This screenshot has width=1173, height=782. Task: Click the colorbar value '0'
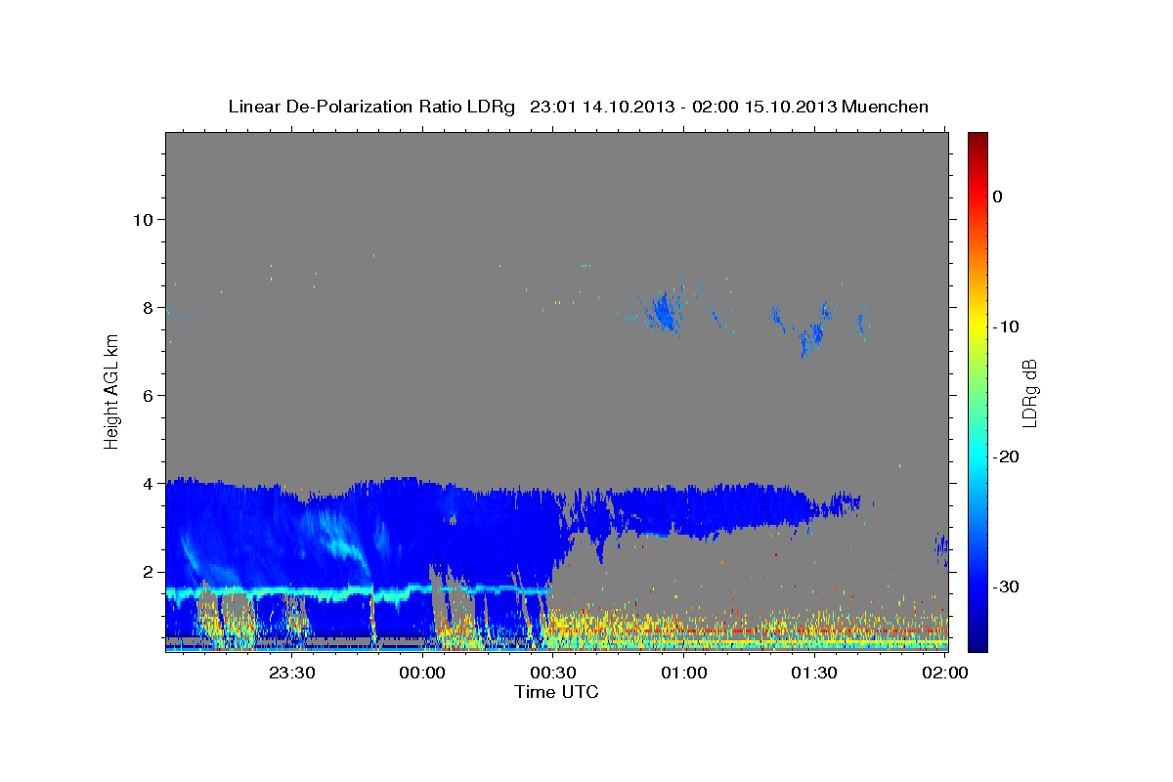(997, 196)
